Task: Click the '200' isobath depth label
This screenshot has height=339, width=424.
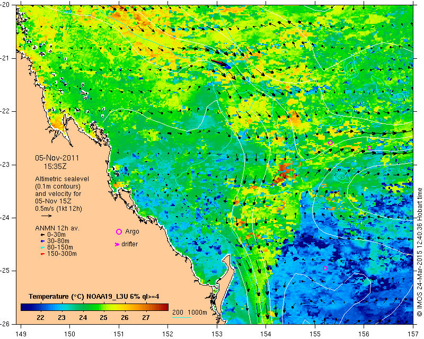Action: tap(178, 312)
